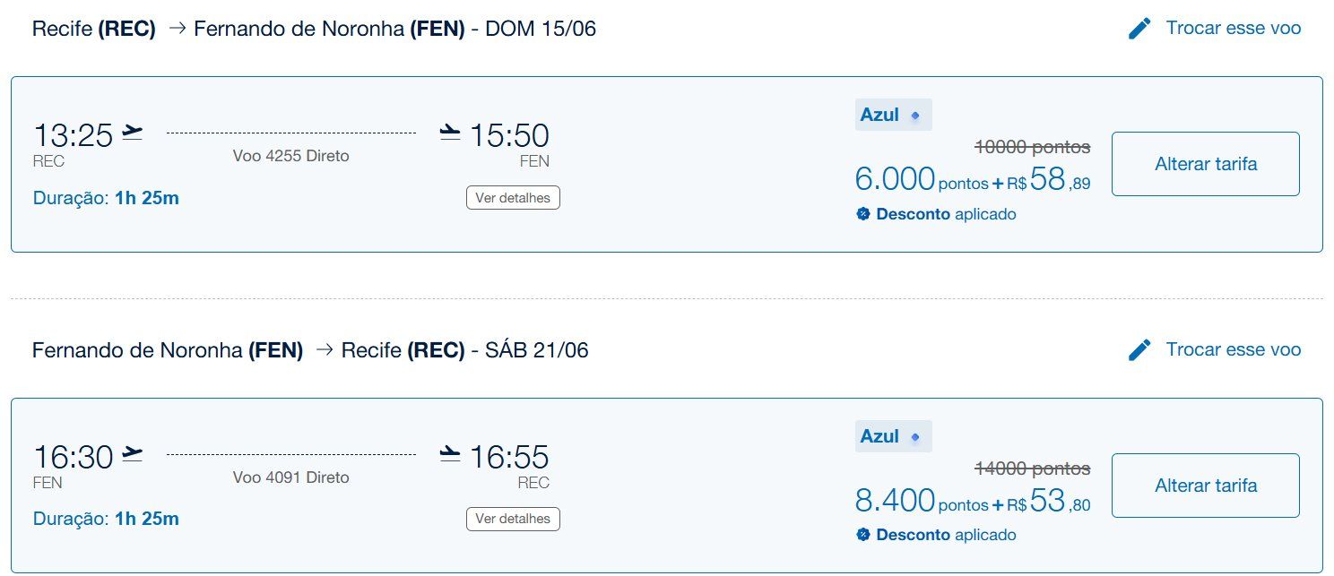The width and height of the screenshot is (1334, 576).
Task: Click Voo 4091 Direto label
Action: [291, 477]
